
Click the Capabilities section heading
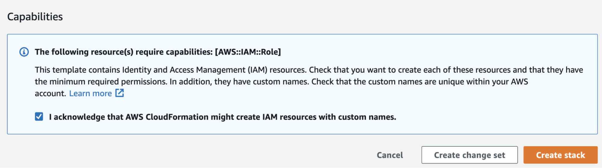tap(35, 17)
